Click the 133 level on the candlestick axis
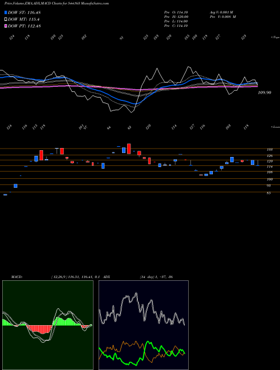 (269, 150)
